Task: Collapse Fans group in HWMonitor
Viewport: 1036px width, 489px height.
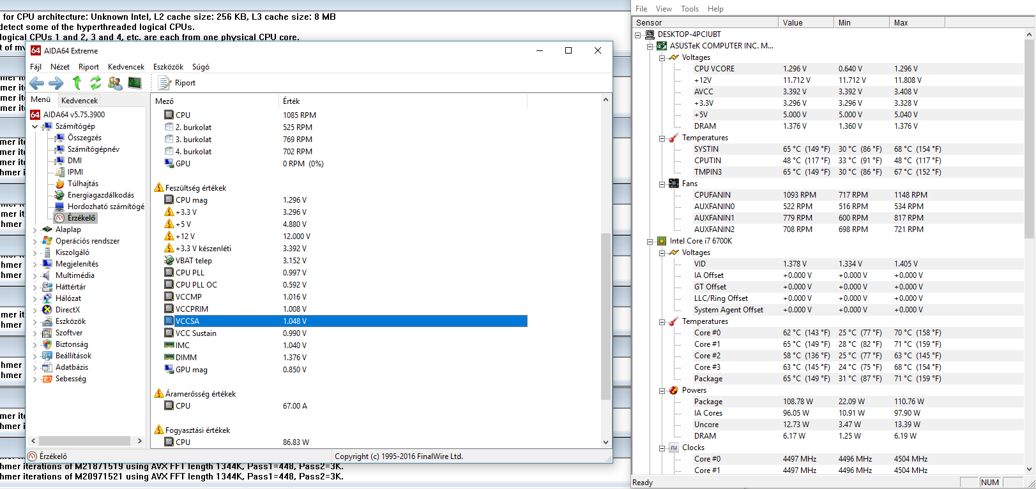Action: [x=662, y=184]
